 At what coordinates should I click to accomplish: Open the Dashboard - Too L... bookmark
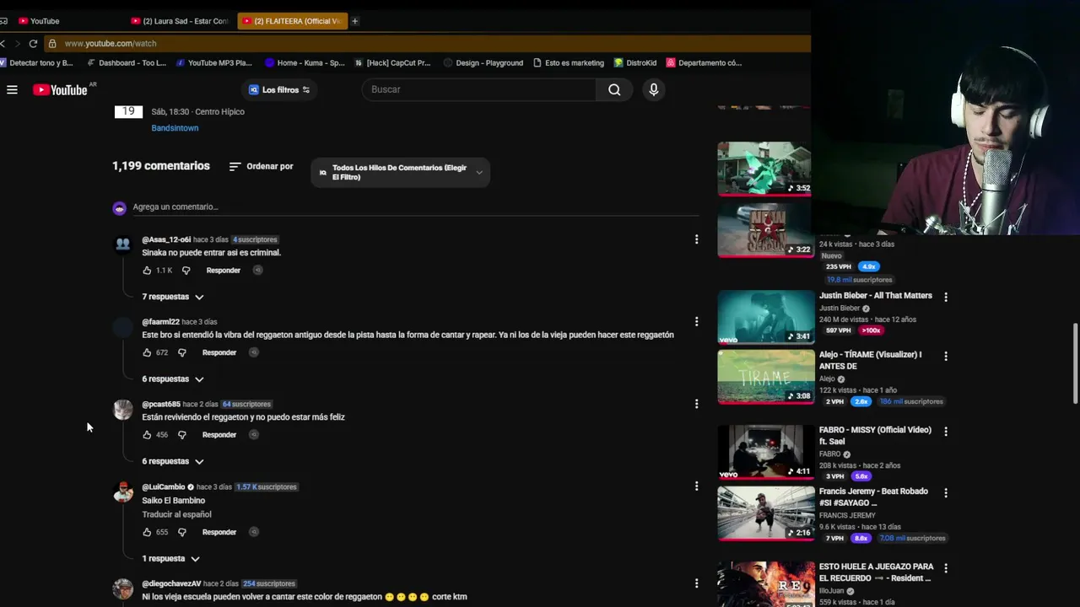tap(127, 62)
